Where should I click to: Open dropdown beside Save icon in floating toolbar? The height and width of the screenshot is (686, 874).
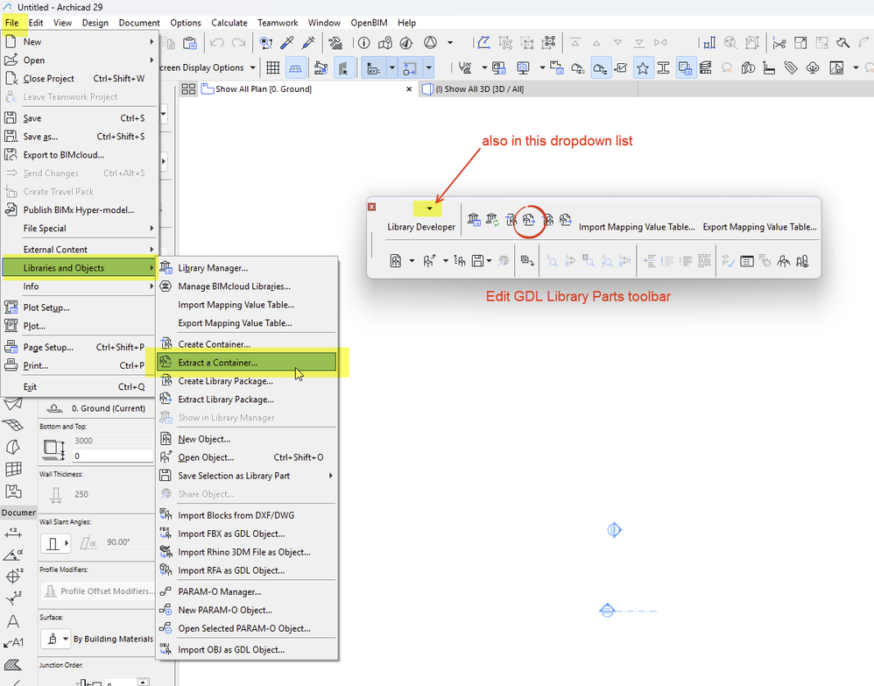(489, 260)
